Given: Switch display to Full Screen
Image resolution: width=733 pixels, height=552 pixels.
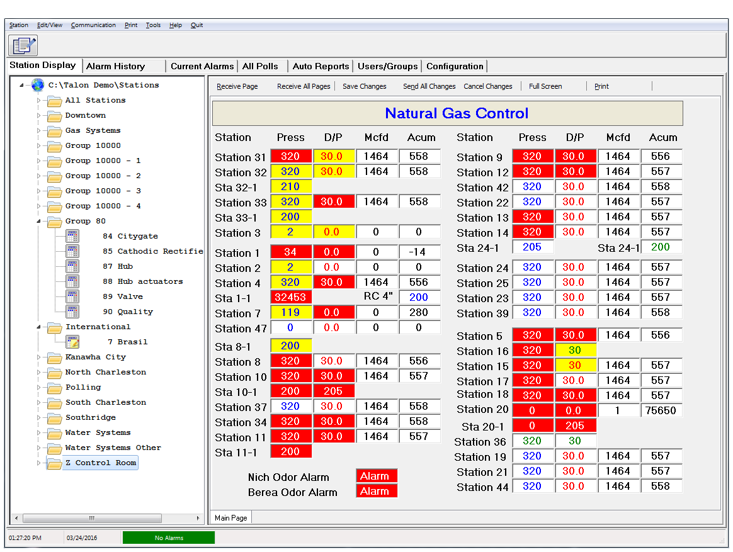Looking at the screenshot, I should [545, 86].
